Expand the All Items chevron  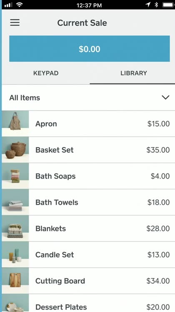(165, 97)
